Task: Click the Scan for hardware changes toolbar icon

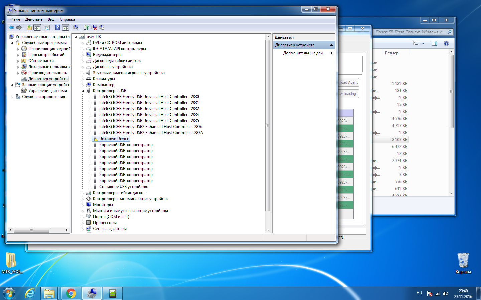Action: coord(76,27)
